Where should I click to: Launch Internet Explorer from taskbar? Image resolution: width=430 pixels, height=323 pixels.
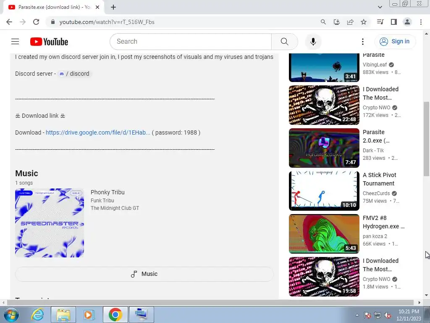(37, 315)
